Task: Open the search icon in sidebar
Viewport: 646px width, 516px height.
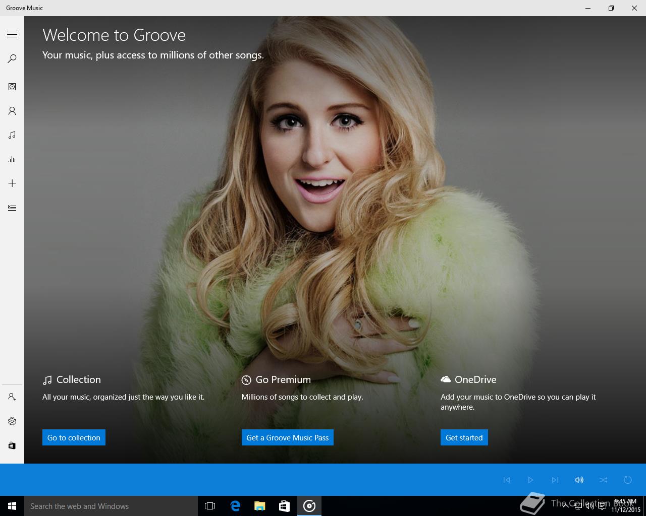Action: [12, 58]
